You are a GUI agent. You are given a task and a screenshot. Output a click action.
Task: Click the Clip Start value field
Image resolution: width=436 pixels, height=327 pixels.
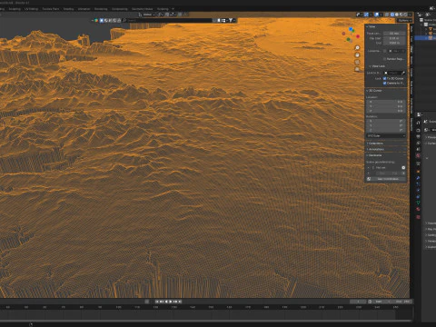[394, 38]
